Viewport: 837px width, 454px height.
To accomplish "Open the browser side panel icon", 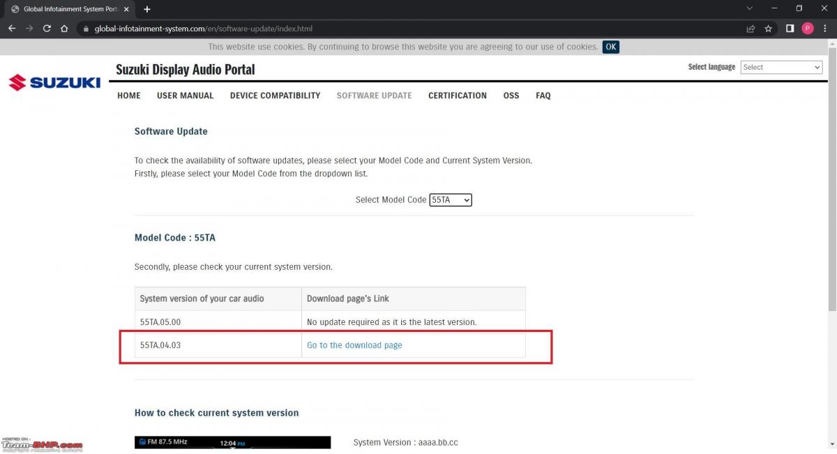I will tap(790, 29).
